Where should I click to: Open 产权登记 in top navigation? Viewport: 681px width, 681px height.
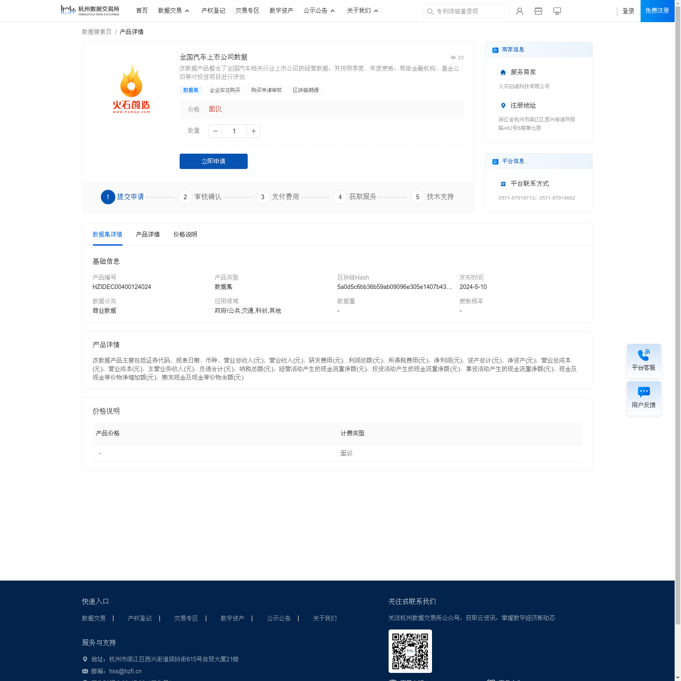pyautogui.click(x=213, y=11)
